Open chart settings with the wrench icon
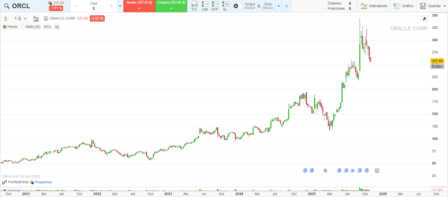The width and height of the screenshot is (448, 197). tap(424, 19)
